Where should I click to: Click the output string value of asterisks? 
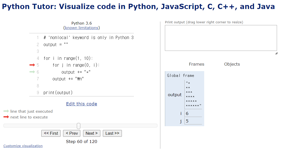(x=193, y=95)
